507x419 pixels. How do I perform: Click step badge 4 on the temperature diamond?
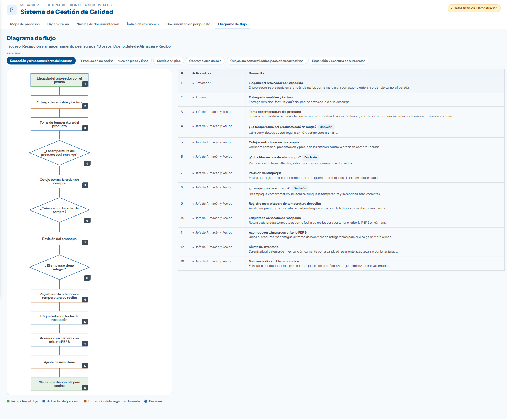(x=87, y=163)
